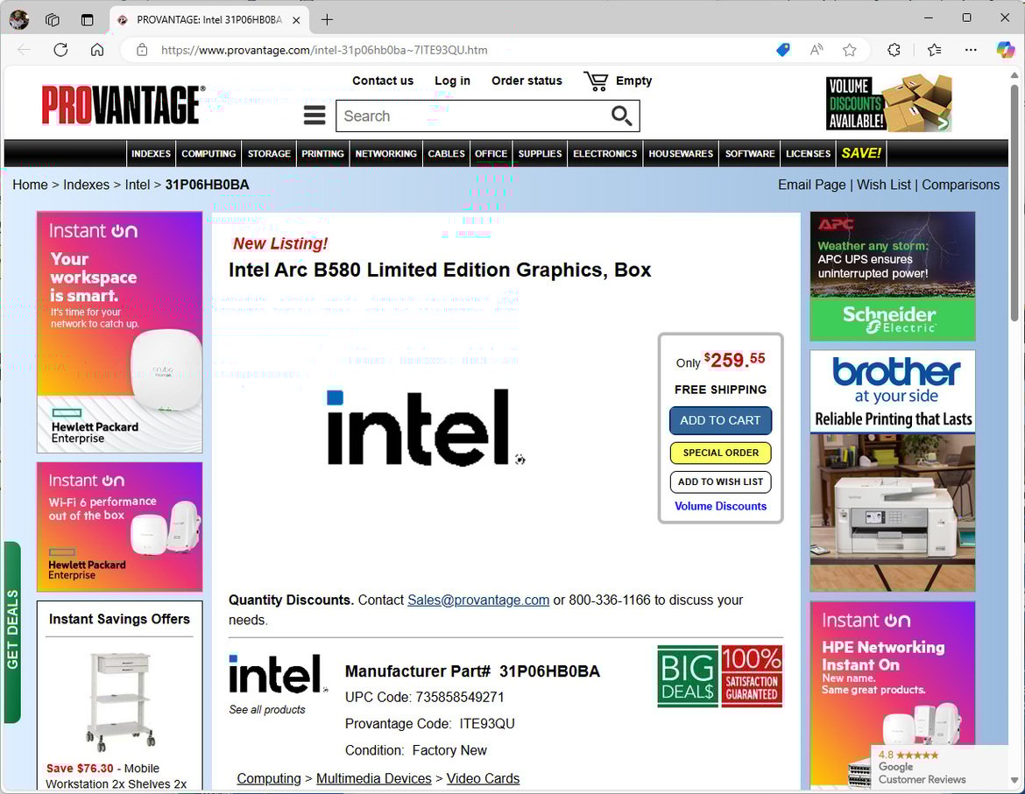Open the HOUSEWARES menu
Screen dimensions: 1025x794
click(x=681, y=153)
